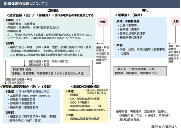181x130 pixels.
Task: Click the 大臣 box in the 現行 column
Action: pyautogui.click(x=176, y=21)
